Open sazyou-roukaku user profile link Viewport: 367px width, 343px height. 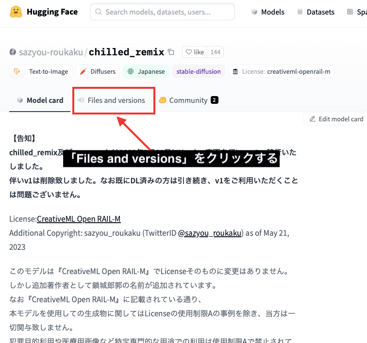tap(51, 52)
